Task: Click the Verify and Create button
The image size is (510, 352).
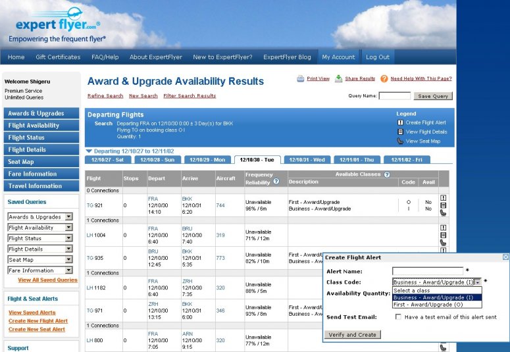Action: (352, 334)
